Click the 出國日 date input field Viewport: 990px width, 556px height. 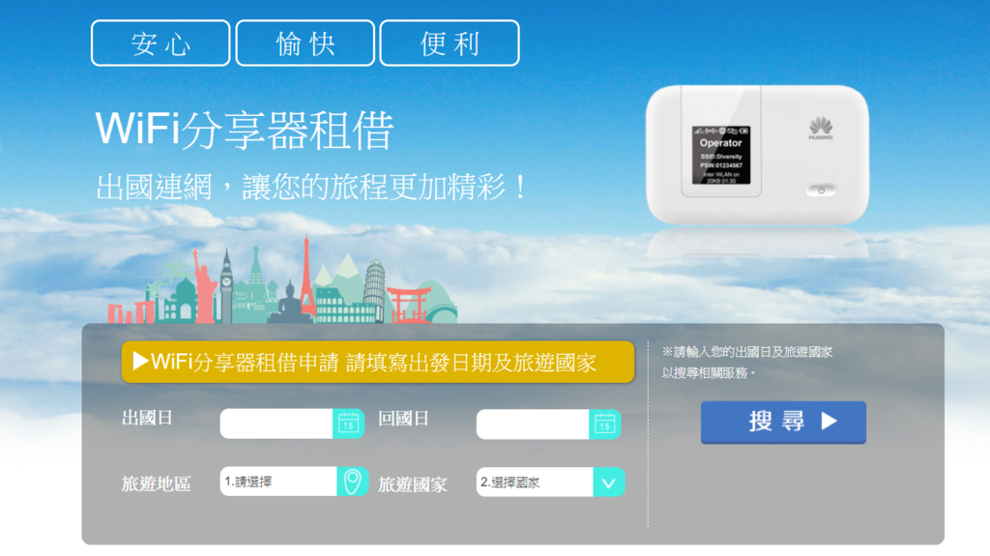click(x=277, y=424)
